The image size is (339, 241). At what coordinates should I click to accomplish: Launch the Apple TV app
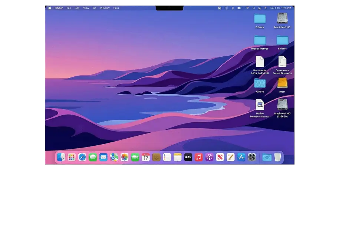click(x=188, y=157)
